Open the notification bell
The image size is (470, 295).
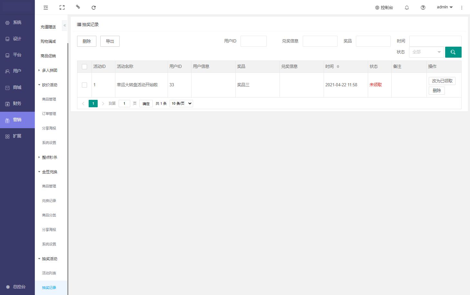pyautogui.click(x=406, y=7)
